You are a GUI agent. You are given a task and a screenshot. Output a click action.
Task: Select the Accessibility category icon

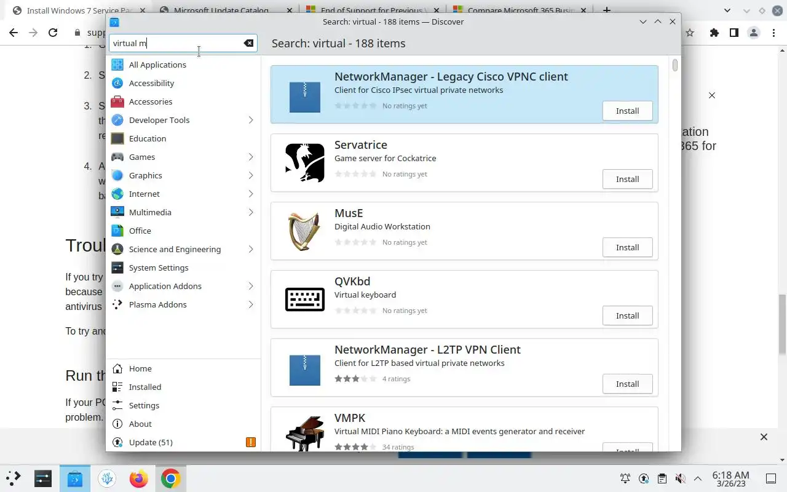pos(117,83)
